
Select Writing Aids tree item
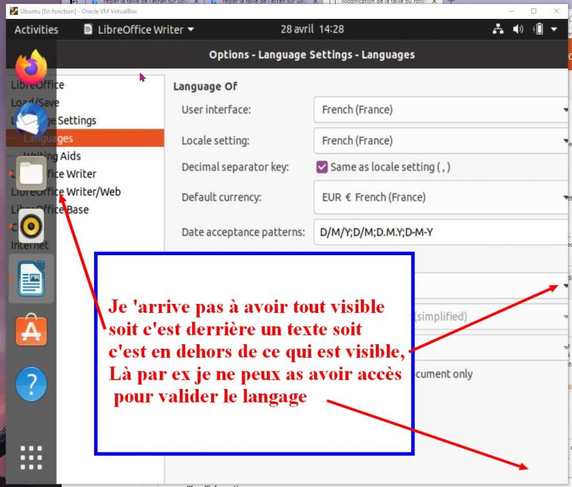(52, 156)
